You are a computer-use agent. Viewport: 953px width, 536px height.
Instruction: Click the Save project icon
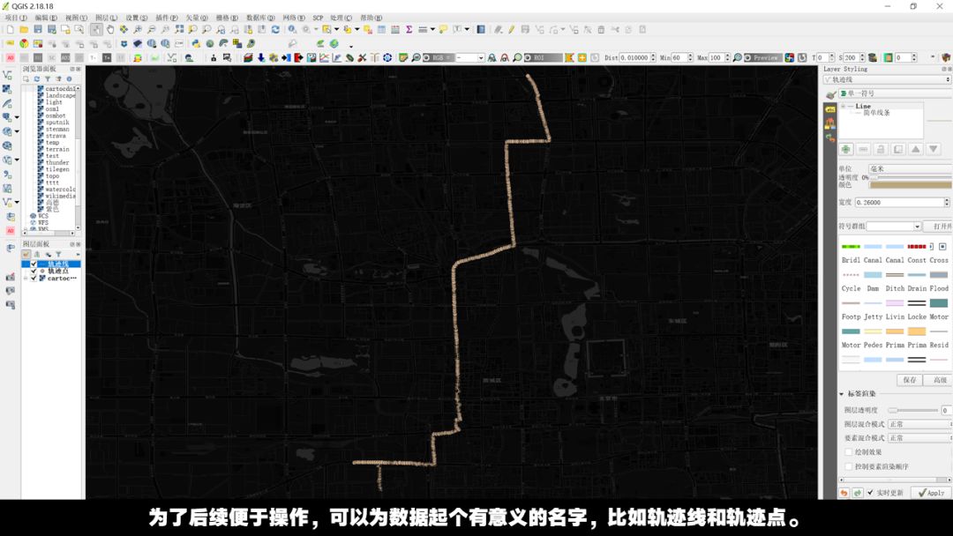[x=38, y=29]
